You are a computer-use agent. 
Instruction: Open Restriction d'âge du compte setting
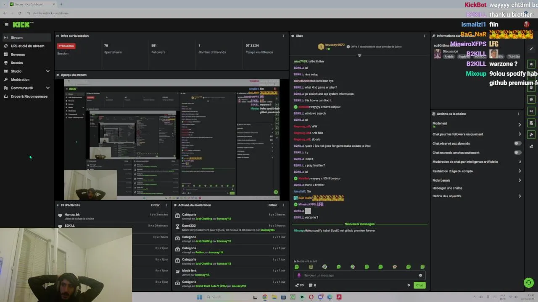point(477,171)
